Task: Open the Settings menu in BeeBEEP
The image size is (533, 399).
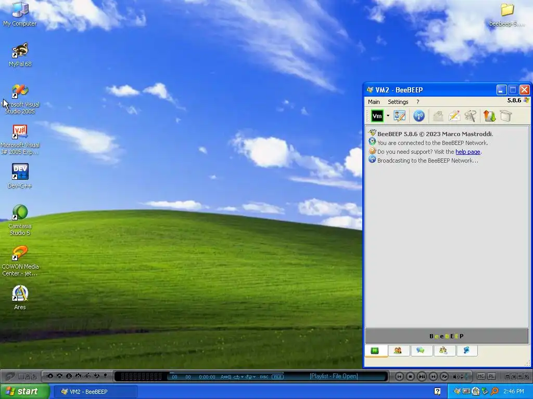Action: coord(398,102)
